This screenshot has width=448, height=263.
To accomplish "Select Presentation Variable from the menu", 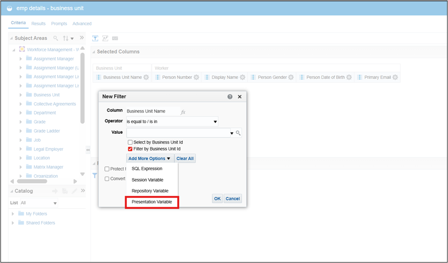I will pos(152,202).
